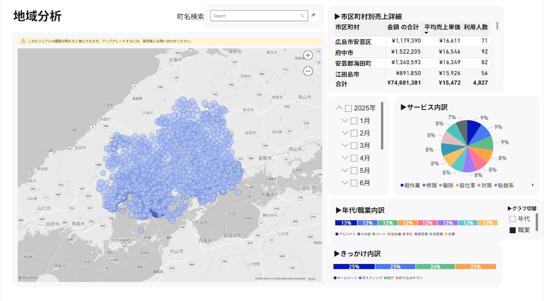This screenshot has height=301, width=544.
Task: Click the dark blue 25% bar in きっかけ内訳
Action: click(x=354, y=267)
